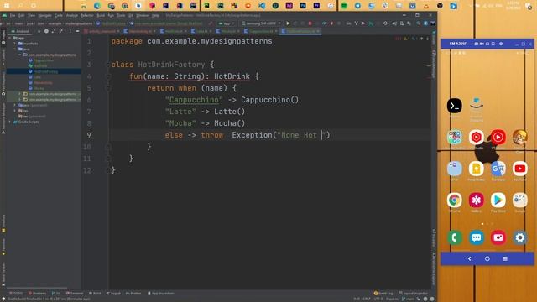Tap the Recents button on phone navigation bar
This screenshot has width=537, height=302.
click(505, 259)
